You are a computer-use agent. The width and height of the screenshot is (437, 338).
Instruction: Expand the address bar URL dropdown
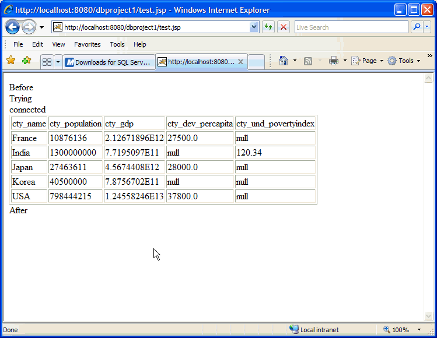pyautogui.click(x=254, y=27)
